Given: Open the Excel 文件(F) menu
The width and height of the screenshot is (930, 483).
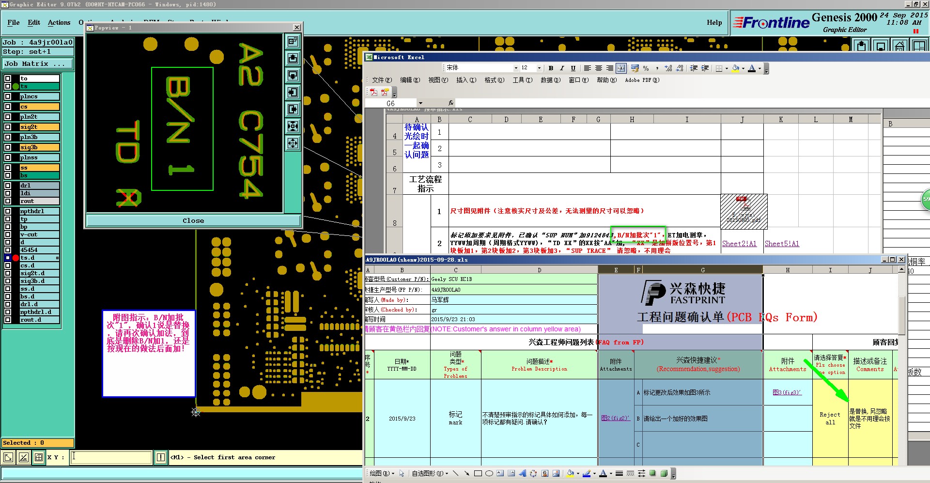Looking at the screenshot, I should tap(382, 80).
